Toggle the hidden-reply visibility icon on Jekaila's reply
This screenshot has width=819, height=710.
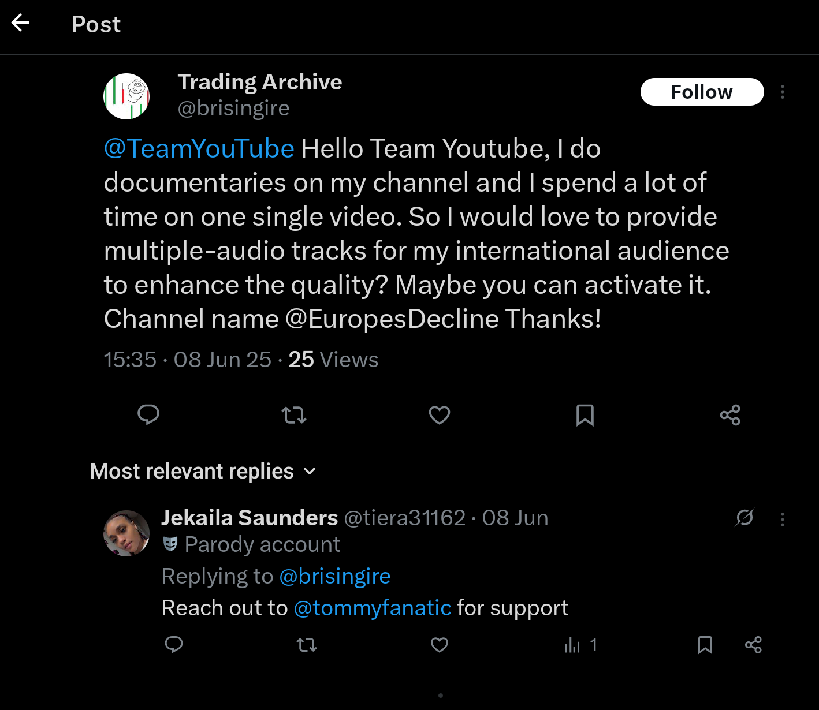(744, 518)
